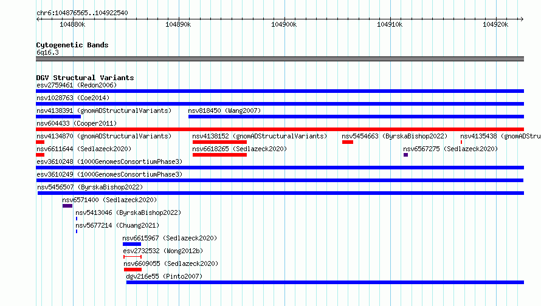The width and height of the screenshot is (541, 306).
Task: Click the nsv6571400 (Sedlazeck2020) label
Action: (x=109, y=200)
